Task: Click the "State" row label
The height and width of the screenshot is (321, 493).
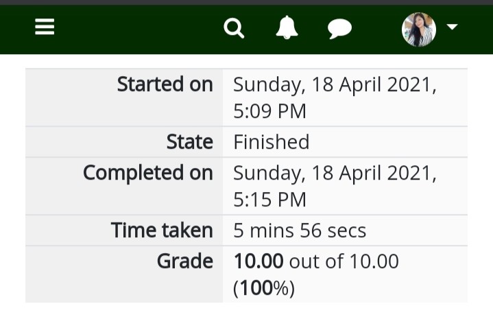Action: (190, 142)
